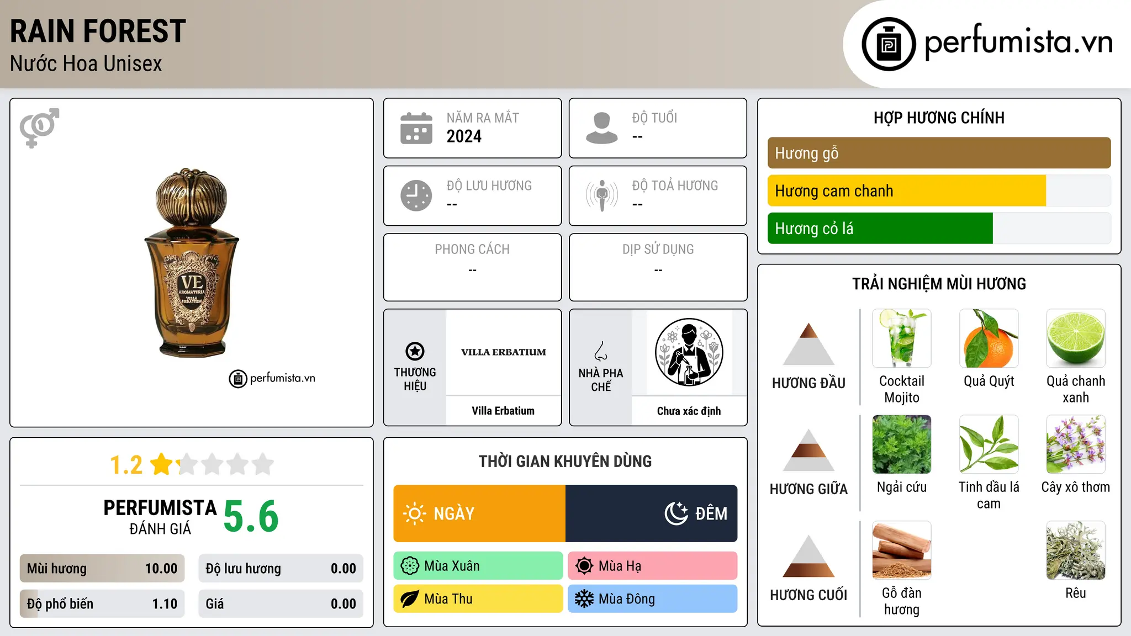
Task: Click the Nước Hoa Unisex subtitle
Action: click(x=86, y=64)
